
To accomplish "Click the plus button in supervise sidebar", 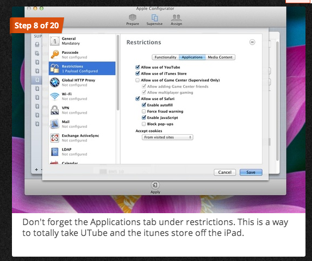I will pos(36,170).
